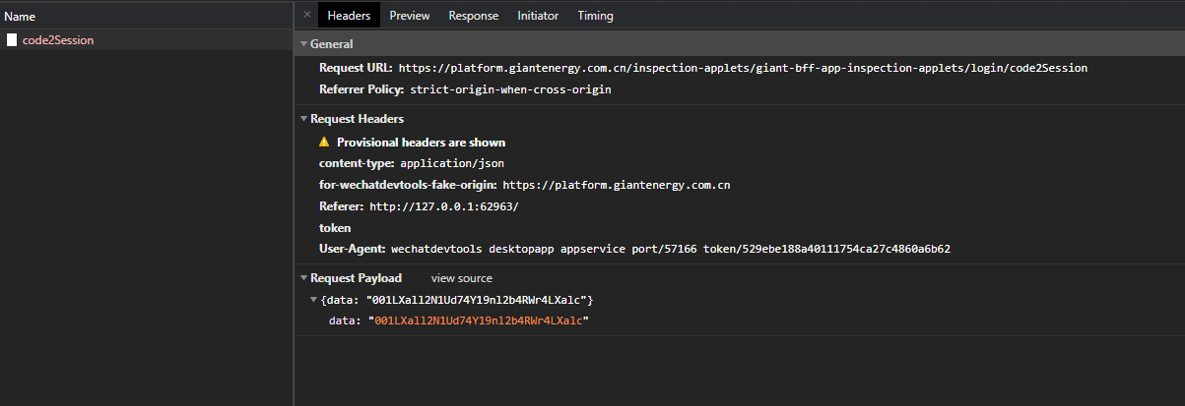Click the provisional headers warning icon

(x=324, y=143)
